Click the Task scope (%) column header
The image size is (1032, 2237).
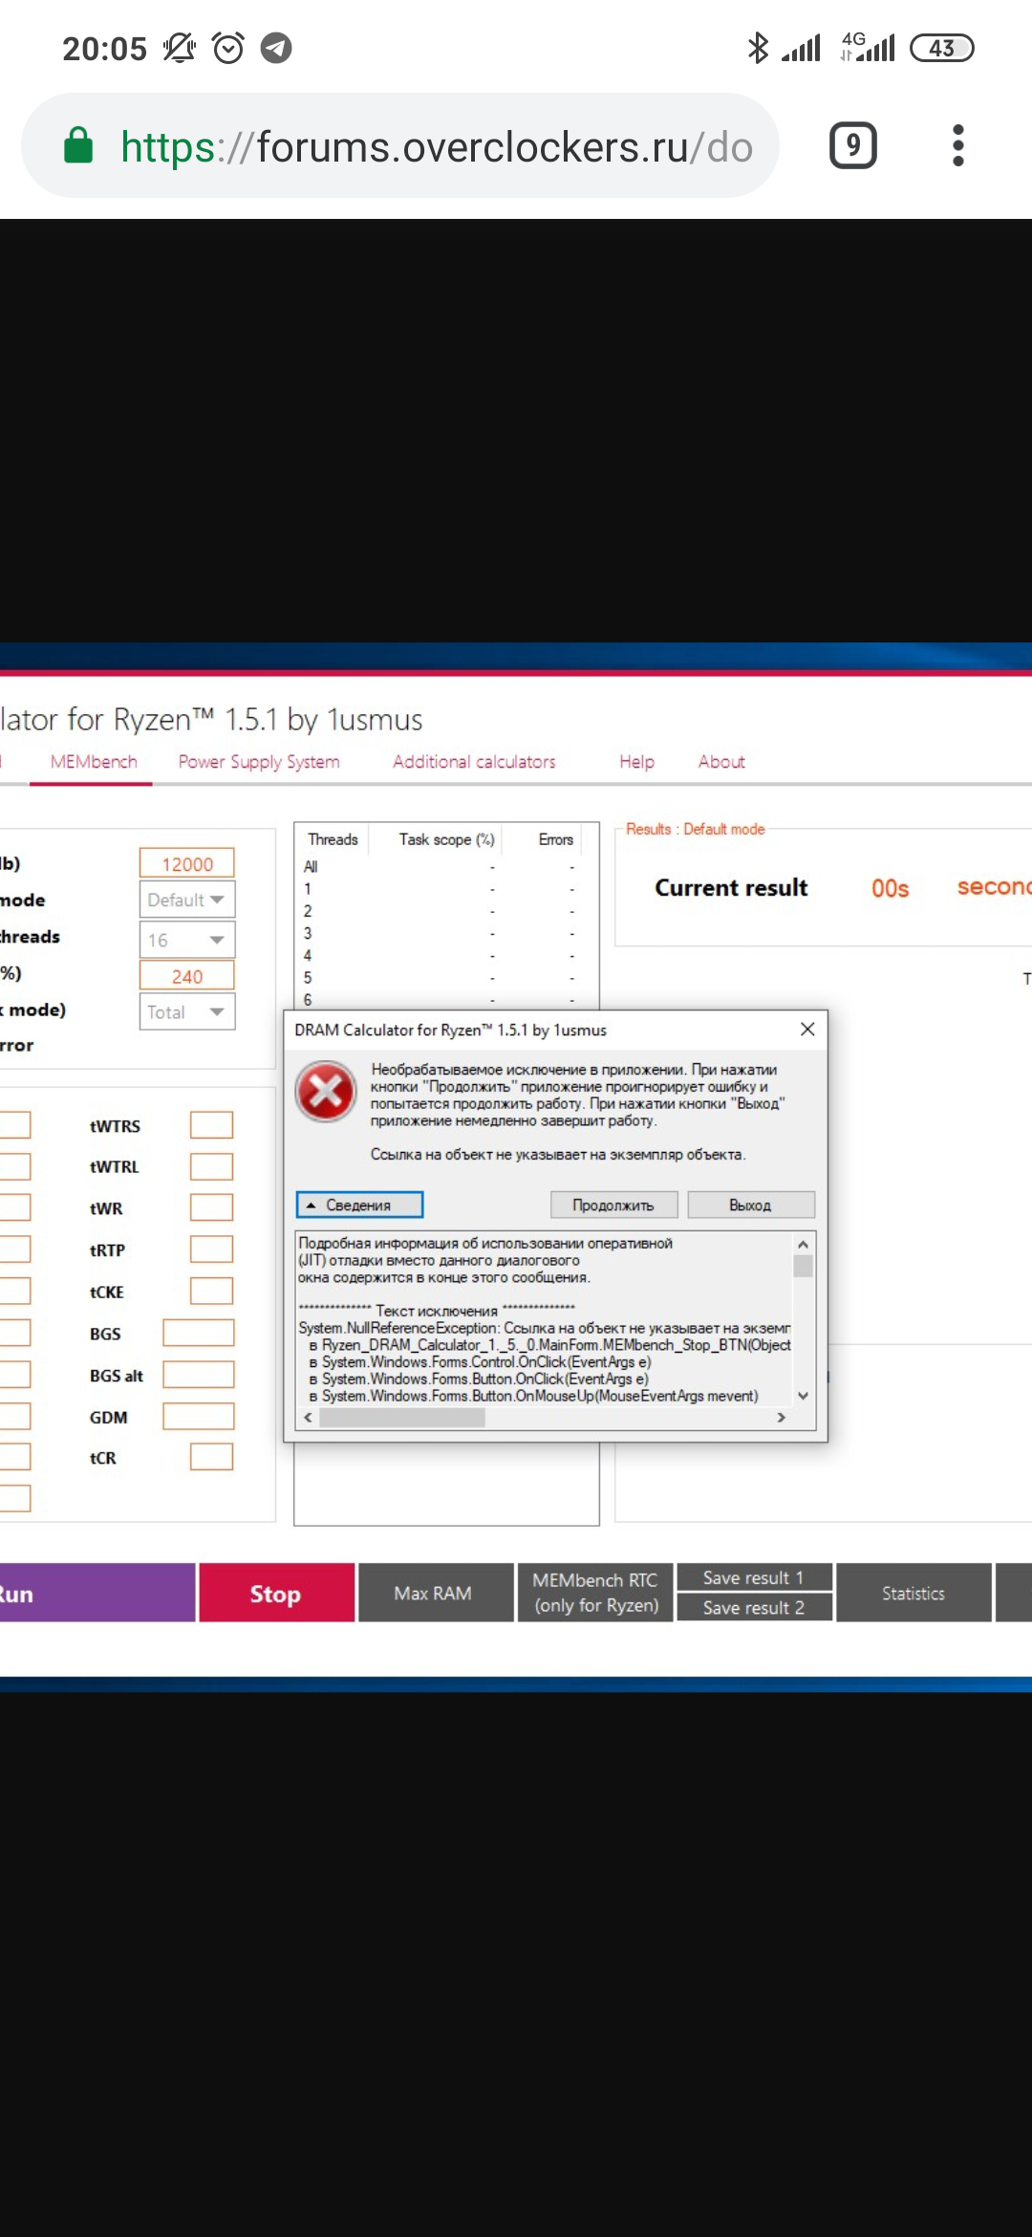click(x=446, y=839)
